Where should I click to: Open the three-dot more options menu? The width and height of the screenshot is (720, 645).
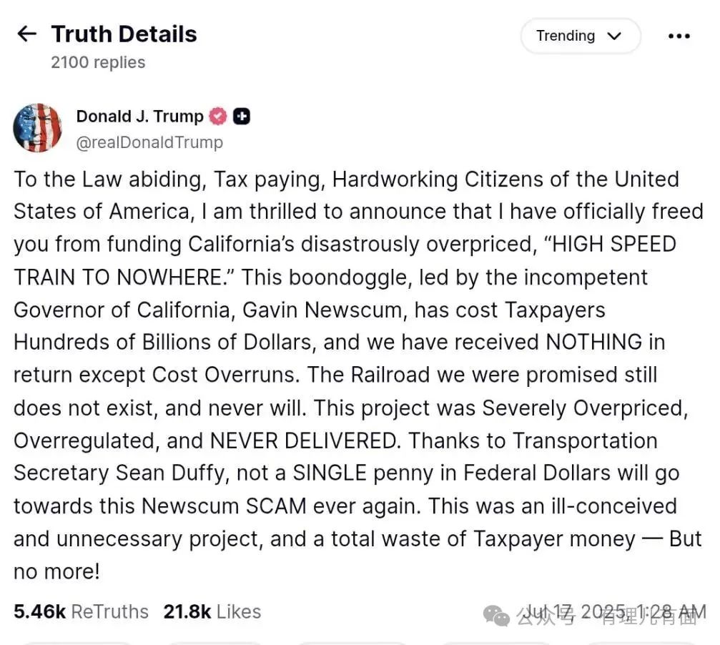(x=679, y=36)
